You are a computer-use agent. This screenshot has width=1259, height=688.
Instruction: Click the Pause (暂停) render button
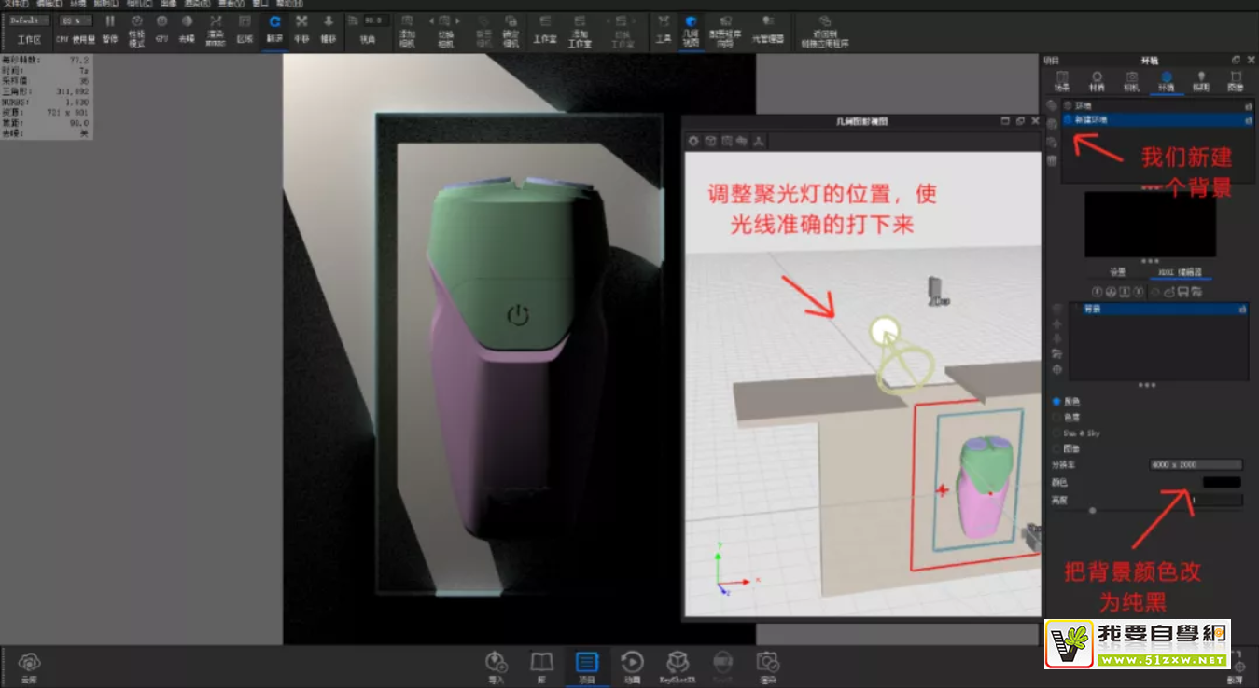(110, 26)
